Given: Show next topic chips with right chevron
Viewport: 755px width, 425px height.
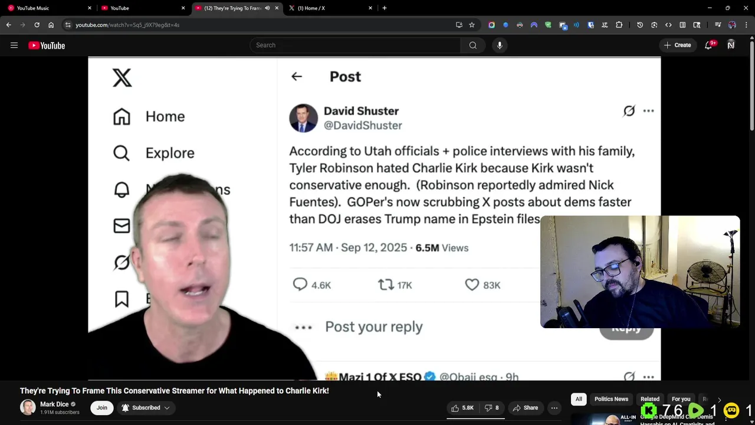Looking at the screenshot, I should pyautogui.click(x=719, y=400).
